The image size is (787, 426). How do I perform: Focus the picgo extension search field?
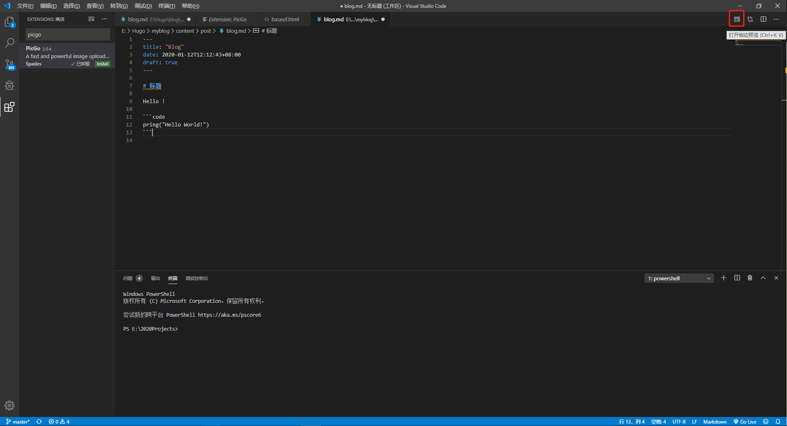pos(68,35)
